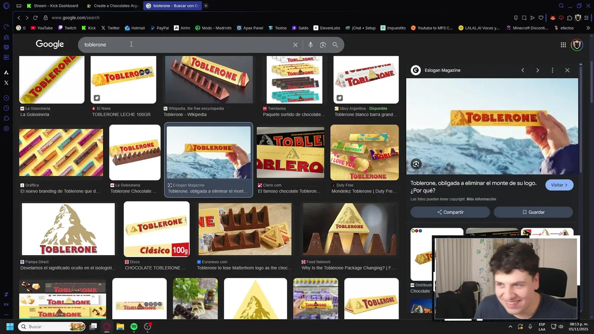Switch to Stream - Kick Dashboard tab
Viewport: 594px width, 334px height.
pyautogui.click(x=52, y=6)
